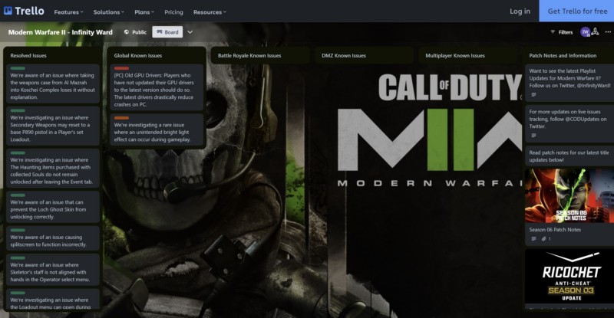Click the Multiplayer Known Issues list header
This screenshot has height=318, width=614.
(455, 55)
